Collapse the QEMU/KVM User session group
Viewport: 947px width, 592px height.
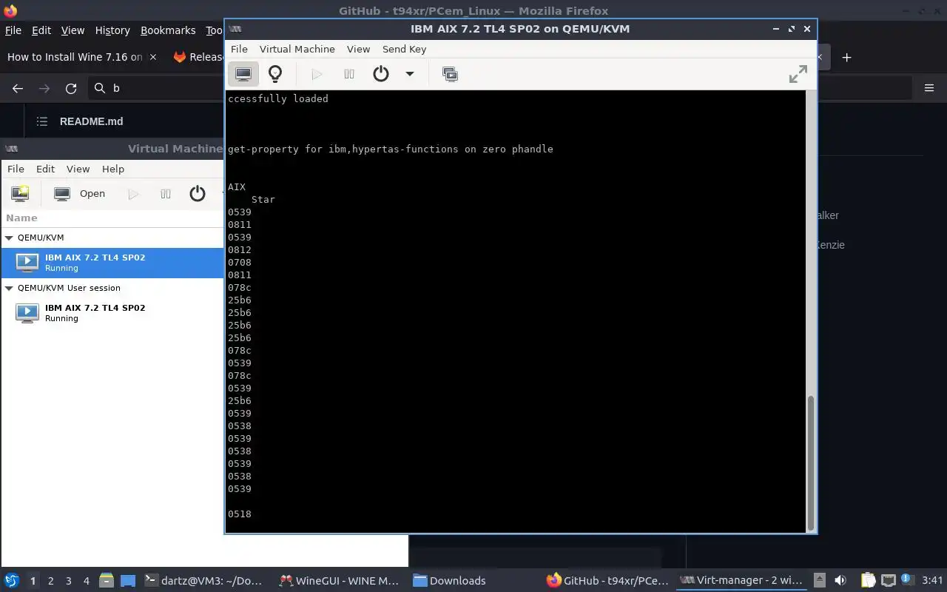click(9, 288)
